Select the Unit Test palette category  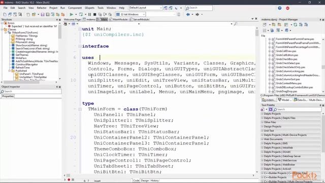click(291, 131)
